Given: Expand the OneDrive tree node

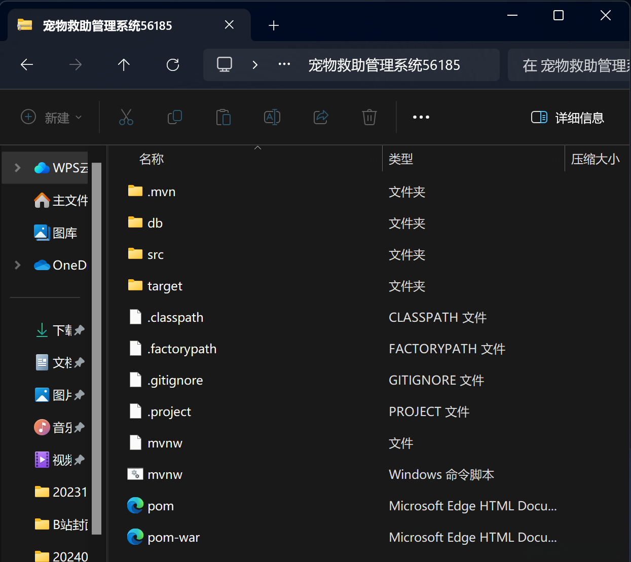Looking at the screenshot, I should (18, 265).
